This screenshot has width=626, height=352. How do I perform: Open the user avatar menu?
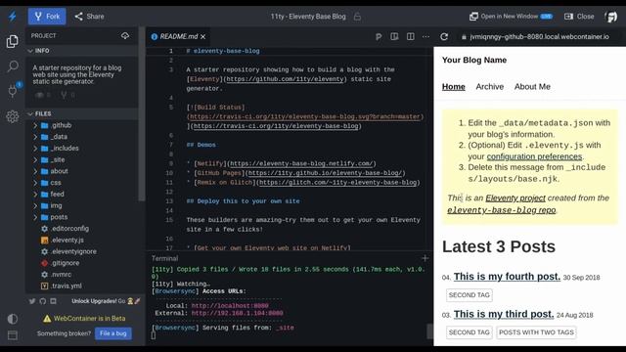click(611, 17)
